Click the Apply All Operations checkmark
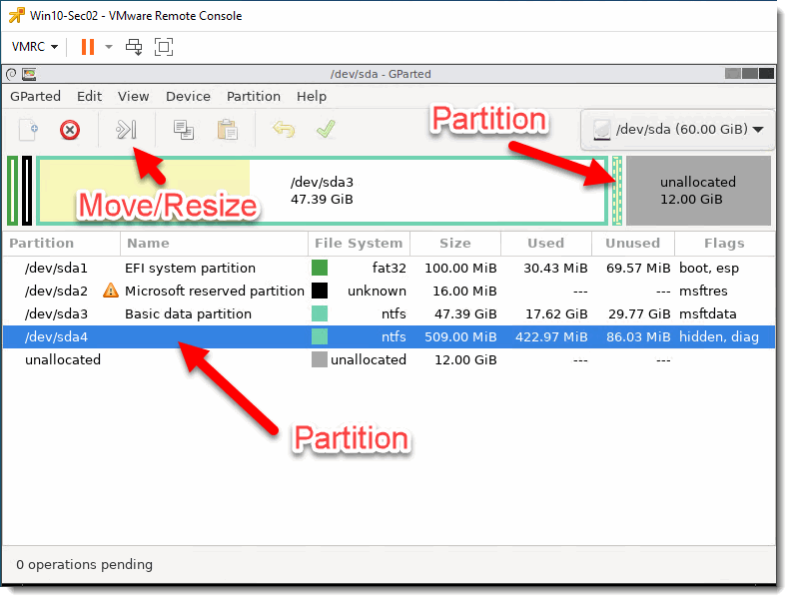 [x=325, y=129]
